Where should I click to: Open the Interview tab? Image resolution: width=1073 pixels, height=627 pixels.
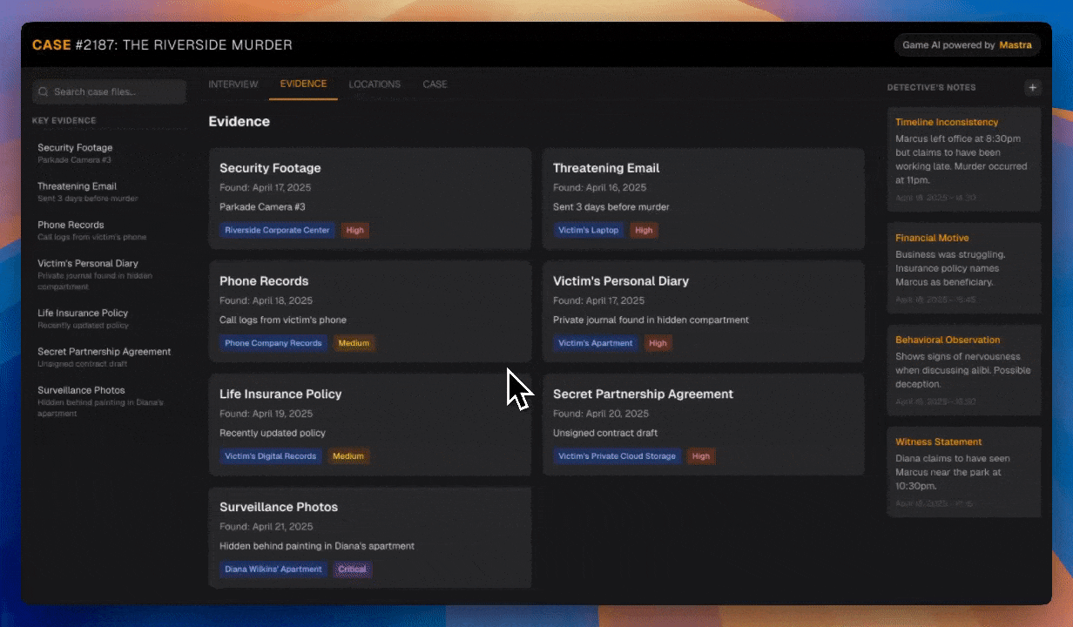click(233, 84)
